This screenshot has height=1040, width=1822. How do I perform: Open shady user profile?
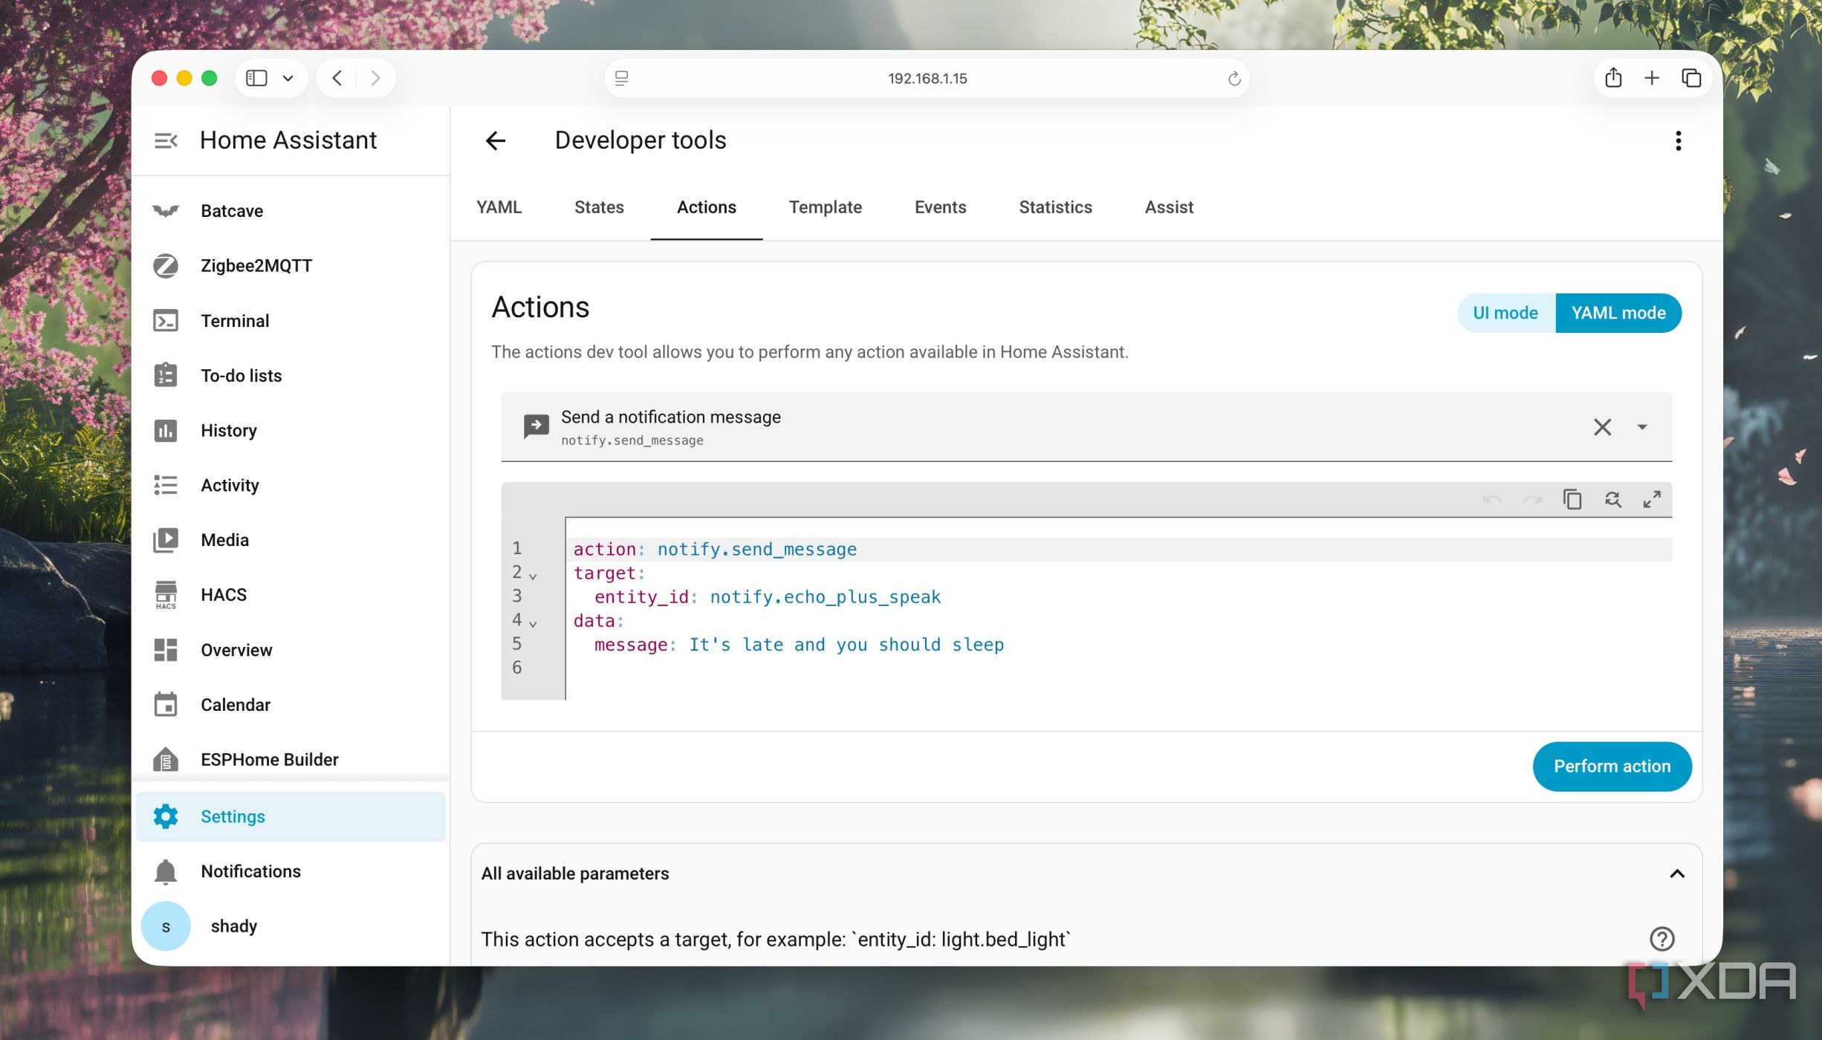click(x=291, y=926)
